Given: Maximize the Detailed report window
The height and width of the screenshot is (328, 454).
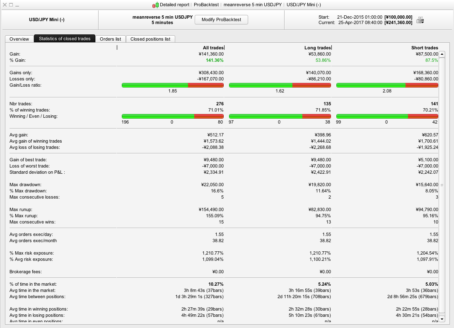Looking at the screenshot, I should 11,5.
